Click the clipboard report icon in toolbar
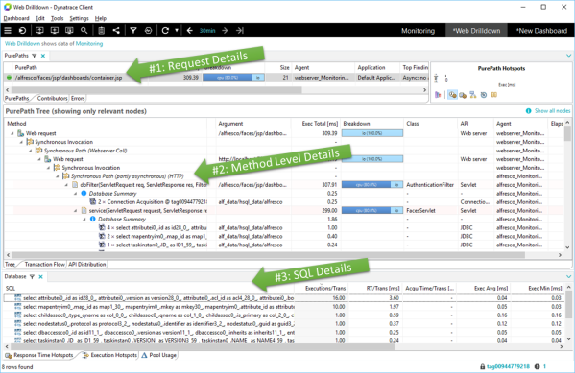575x373 pixels. click(x=101, y=31)
